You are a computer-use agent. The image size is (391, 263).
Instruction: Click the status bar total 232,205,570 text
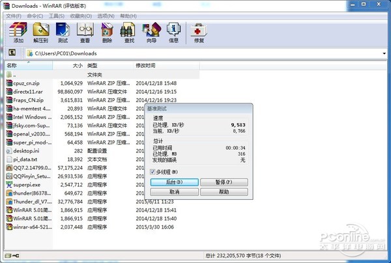click(243, 256)
